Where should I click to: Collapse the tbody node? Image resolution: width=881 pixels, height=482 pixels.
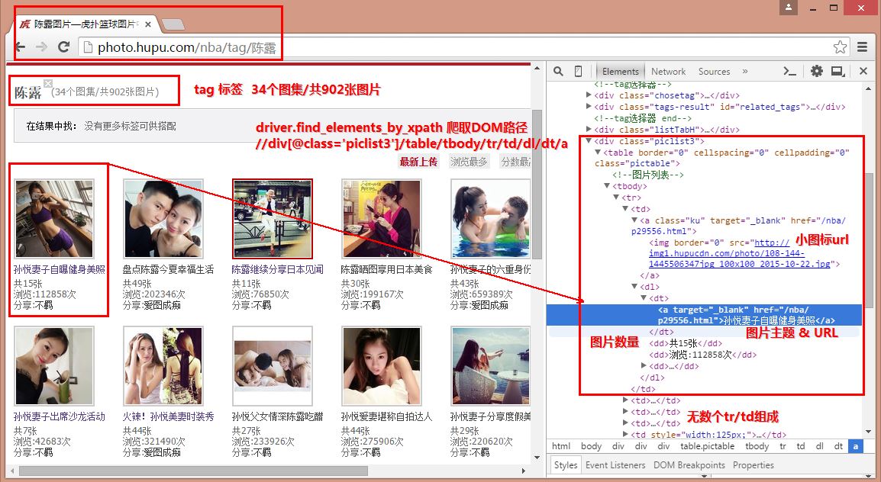pos(607,186)
